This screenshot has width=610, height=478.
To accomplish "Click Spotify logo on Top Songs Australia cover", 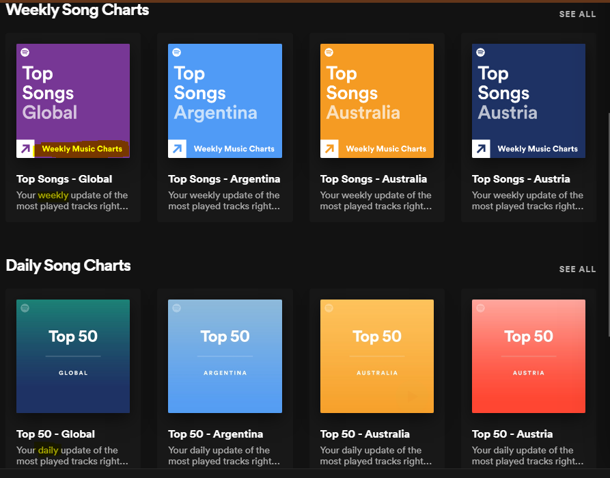I will [329, 52].
